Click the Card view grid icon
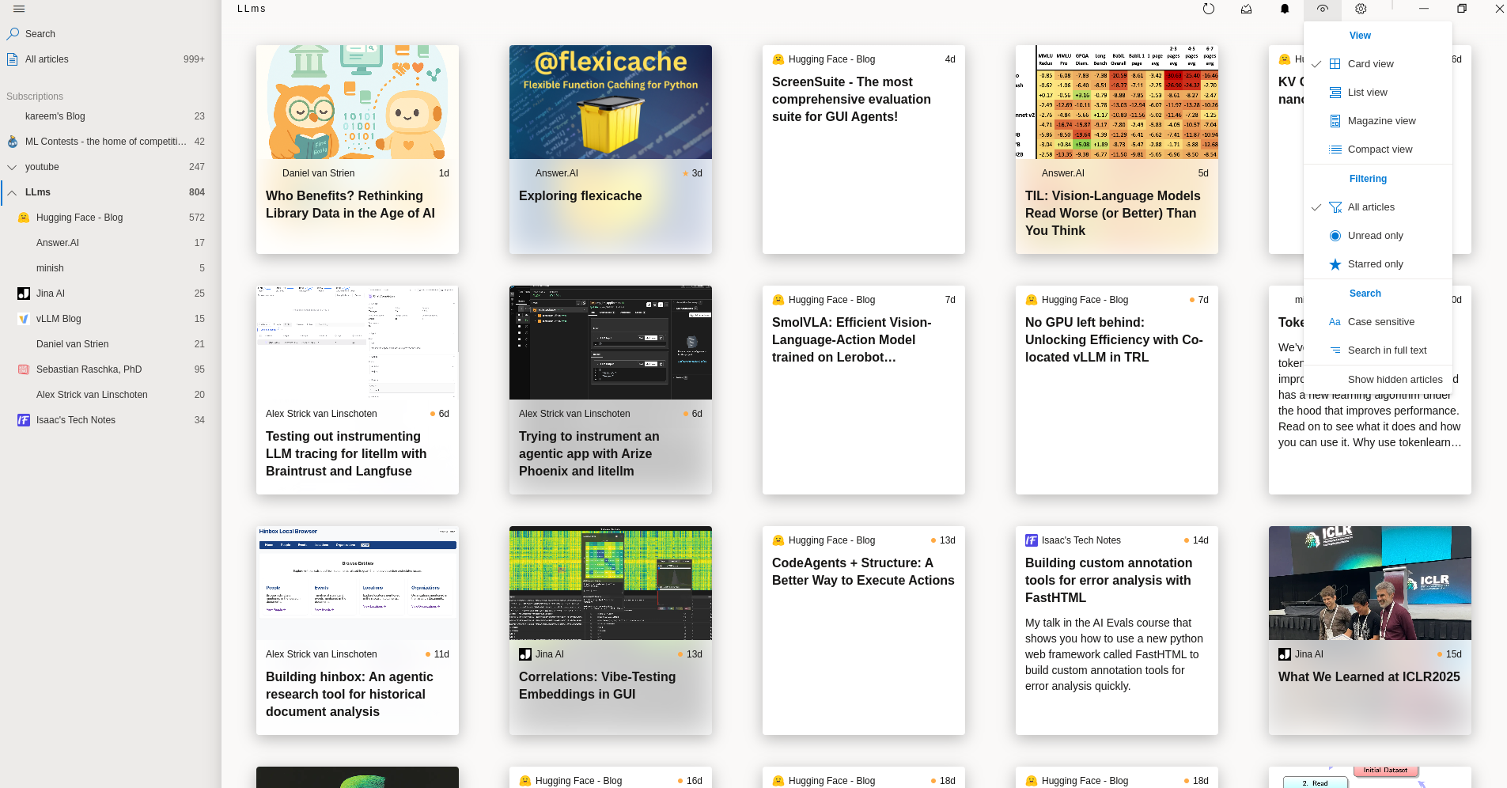Viewport: 1507px width, 788px height. pos(1335,64)
